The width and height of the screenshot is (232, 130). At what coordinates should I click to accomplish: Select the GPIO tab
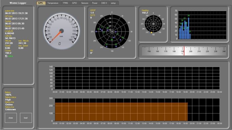tap(75, 3)
